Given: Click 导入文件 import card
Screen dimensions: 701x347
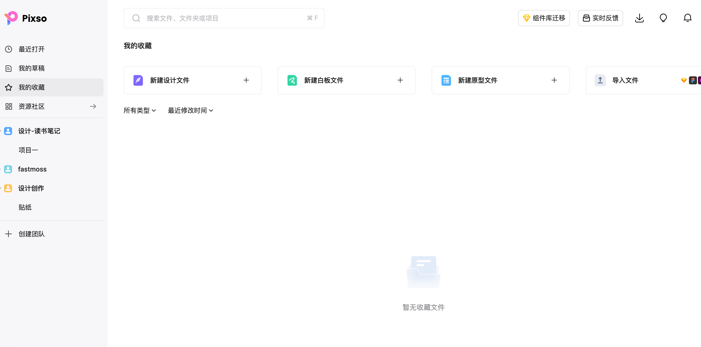Looking at the screenshot, I should pos(643,80).
